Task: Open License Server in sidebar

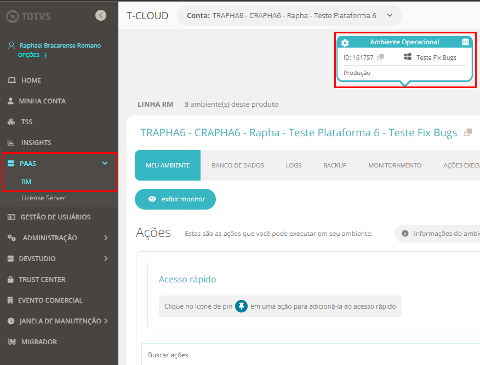Action: [43, 198]
